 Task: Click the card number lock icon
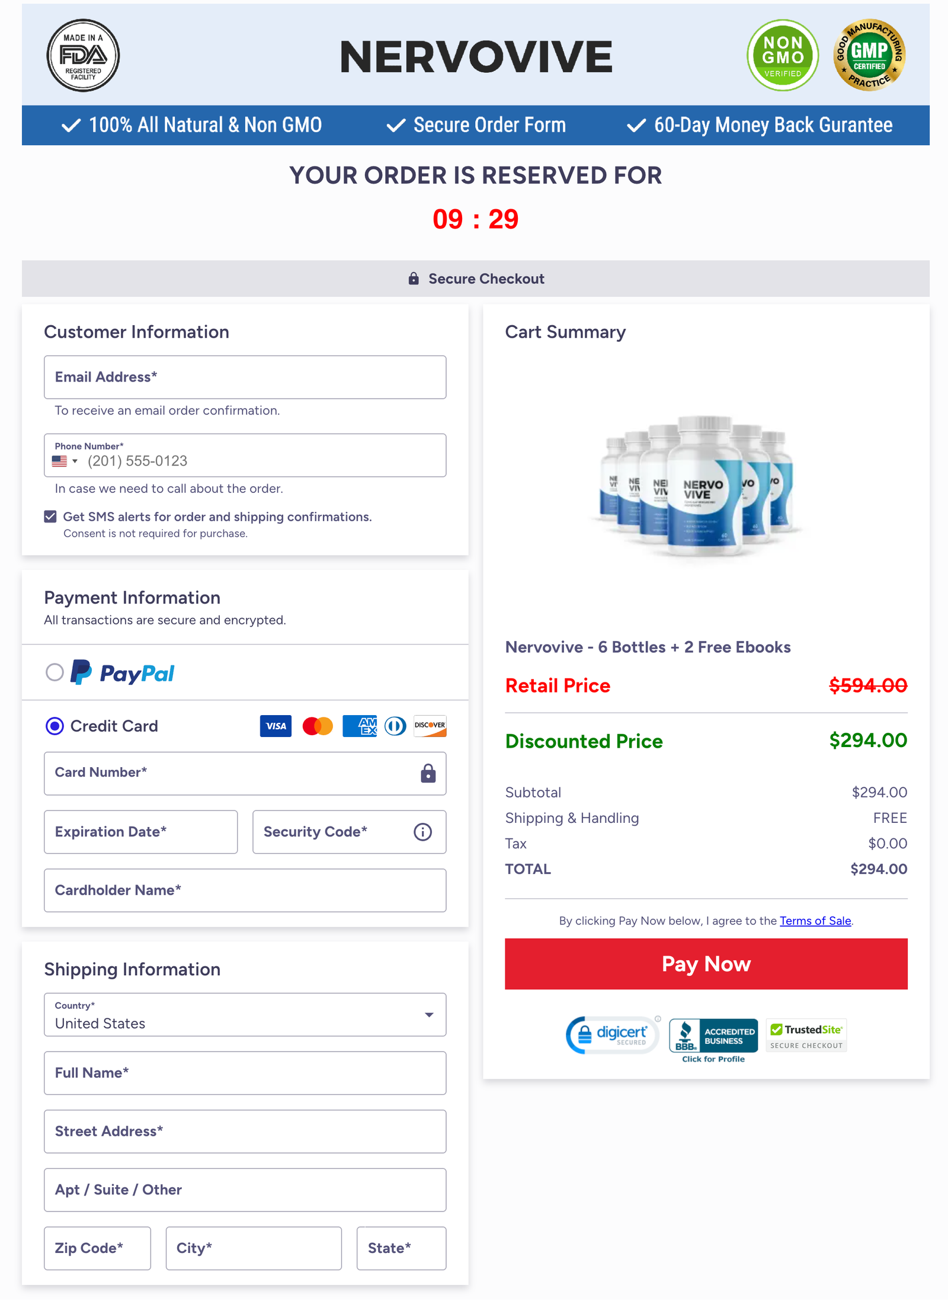[x=428, y=773]
